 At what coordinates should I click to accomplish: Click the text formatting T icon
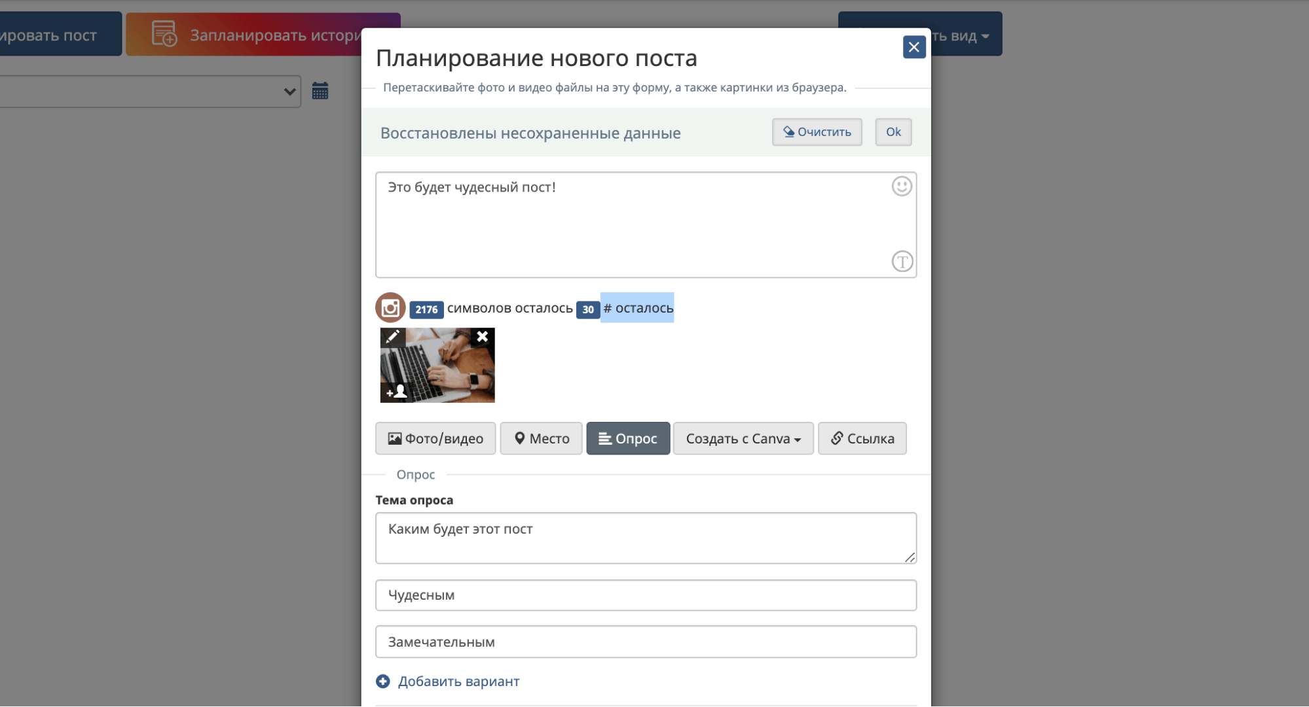pos(902,262)
